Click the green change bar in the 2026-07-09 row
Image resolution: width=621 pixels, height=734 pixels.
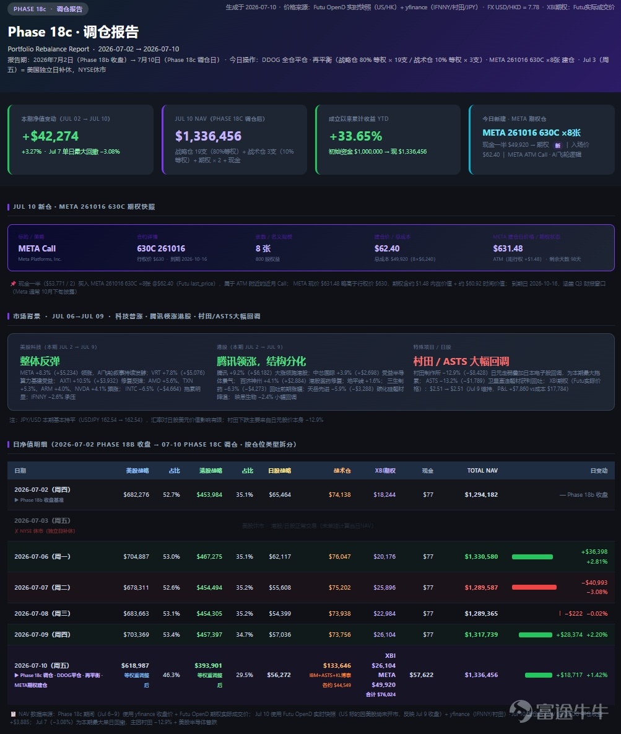536,635
